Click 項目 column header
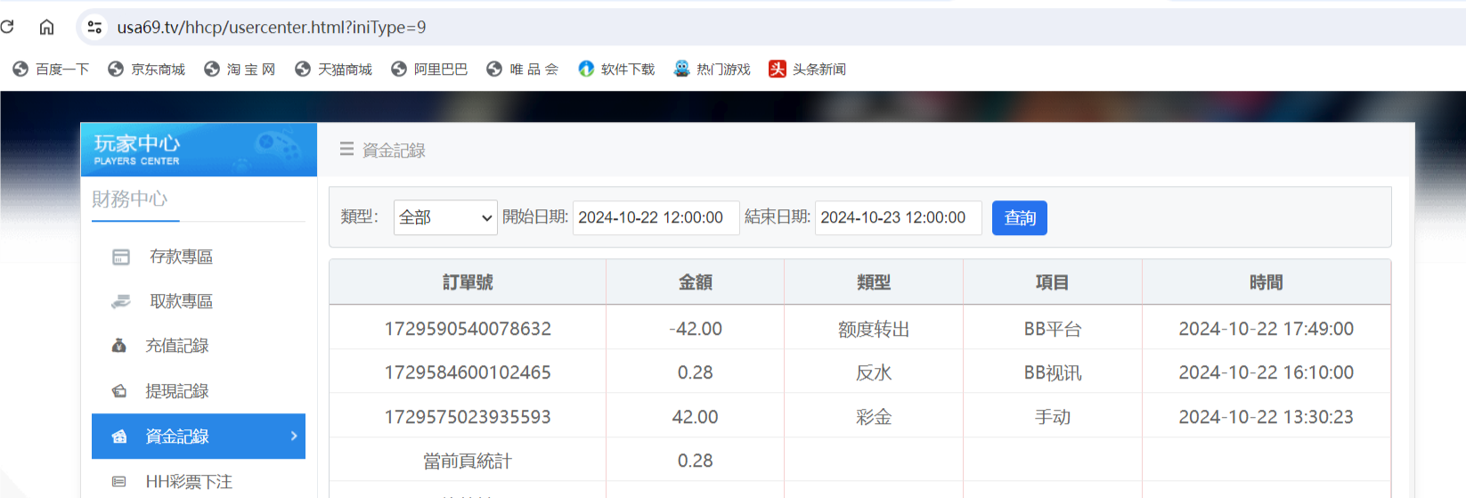Image resolution: width=1466 pixels, height=498 pixels. 1052,282
